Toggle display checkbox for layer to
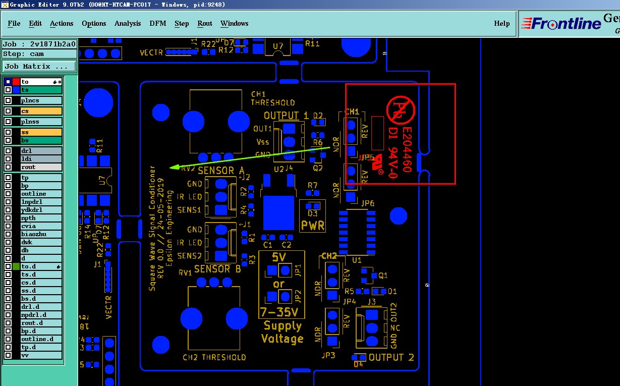Viewport: 620px width, 386px height. [8, 82]
